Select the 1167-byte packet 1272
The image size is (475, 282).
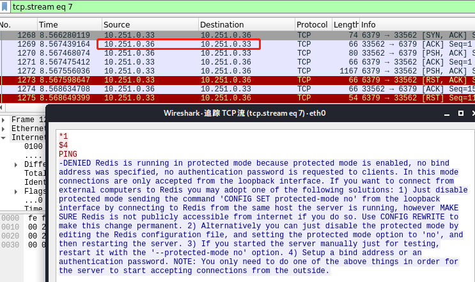(x=192, y=71)
